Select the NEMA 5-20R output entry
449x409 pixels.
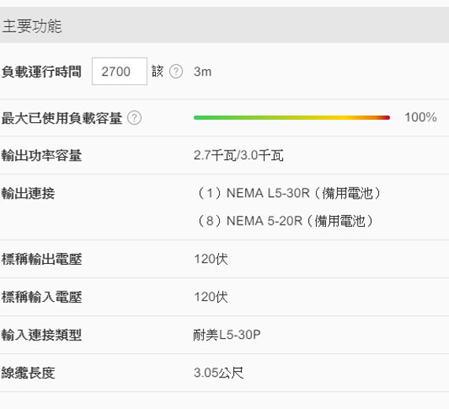pos(284,221)
